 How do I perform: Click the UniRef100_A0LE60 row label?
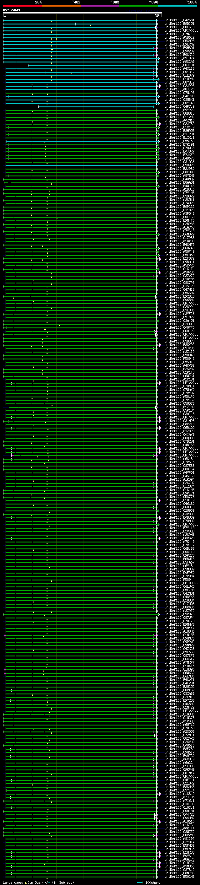tap(179, 217)
